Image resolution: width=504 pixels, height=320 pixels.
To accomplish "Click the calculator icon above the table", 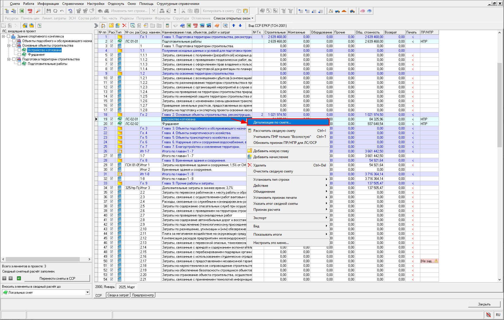I will [167, 26].
